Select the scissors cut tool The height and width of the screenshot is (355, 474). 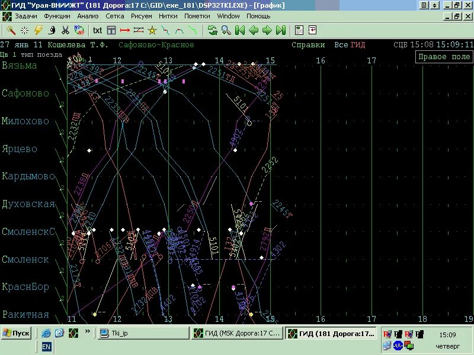(65, 30)
